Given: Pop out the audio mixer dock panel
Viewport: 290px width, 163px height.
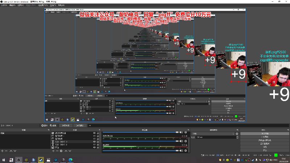Looking at the screenshot, I should pos(188,130).
